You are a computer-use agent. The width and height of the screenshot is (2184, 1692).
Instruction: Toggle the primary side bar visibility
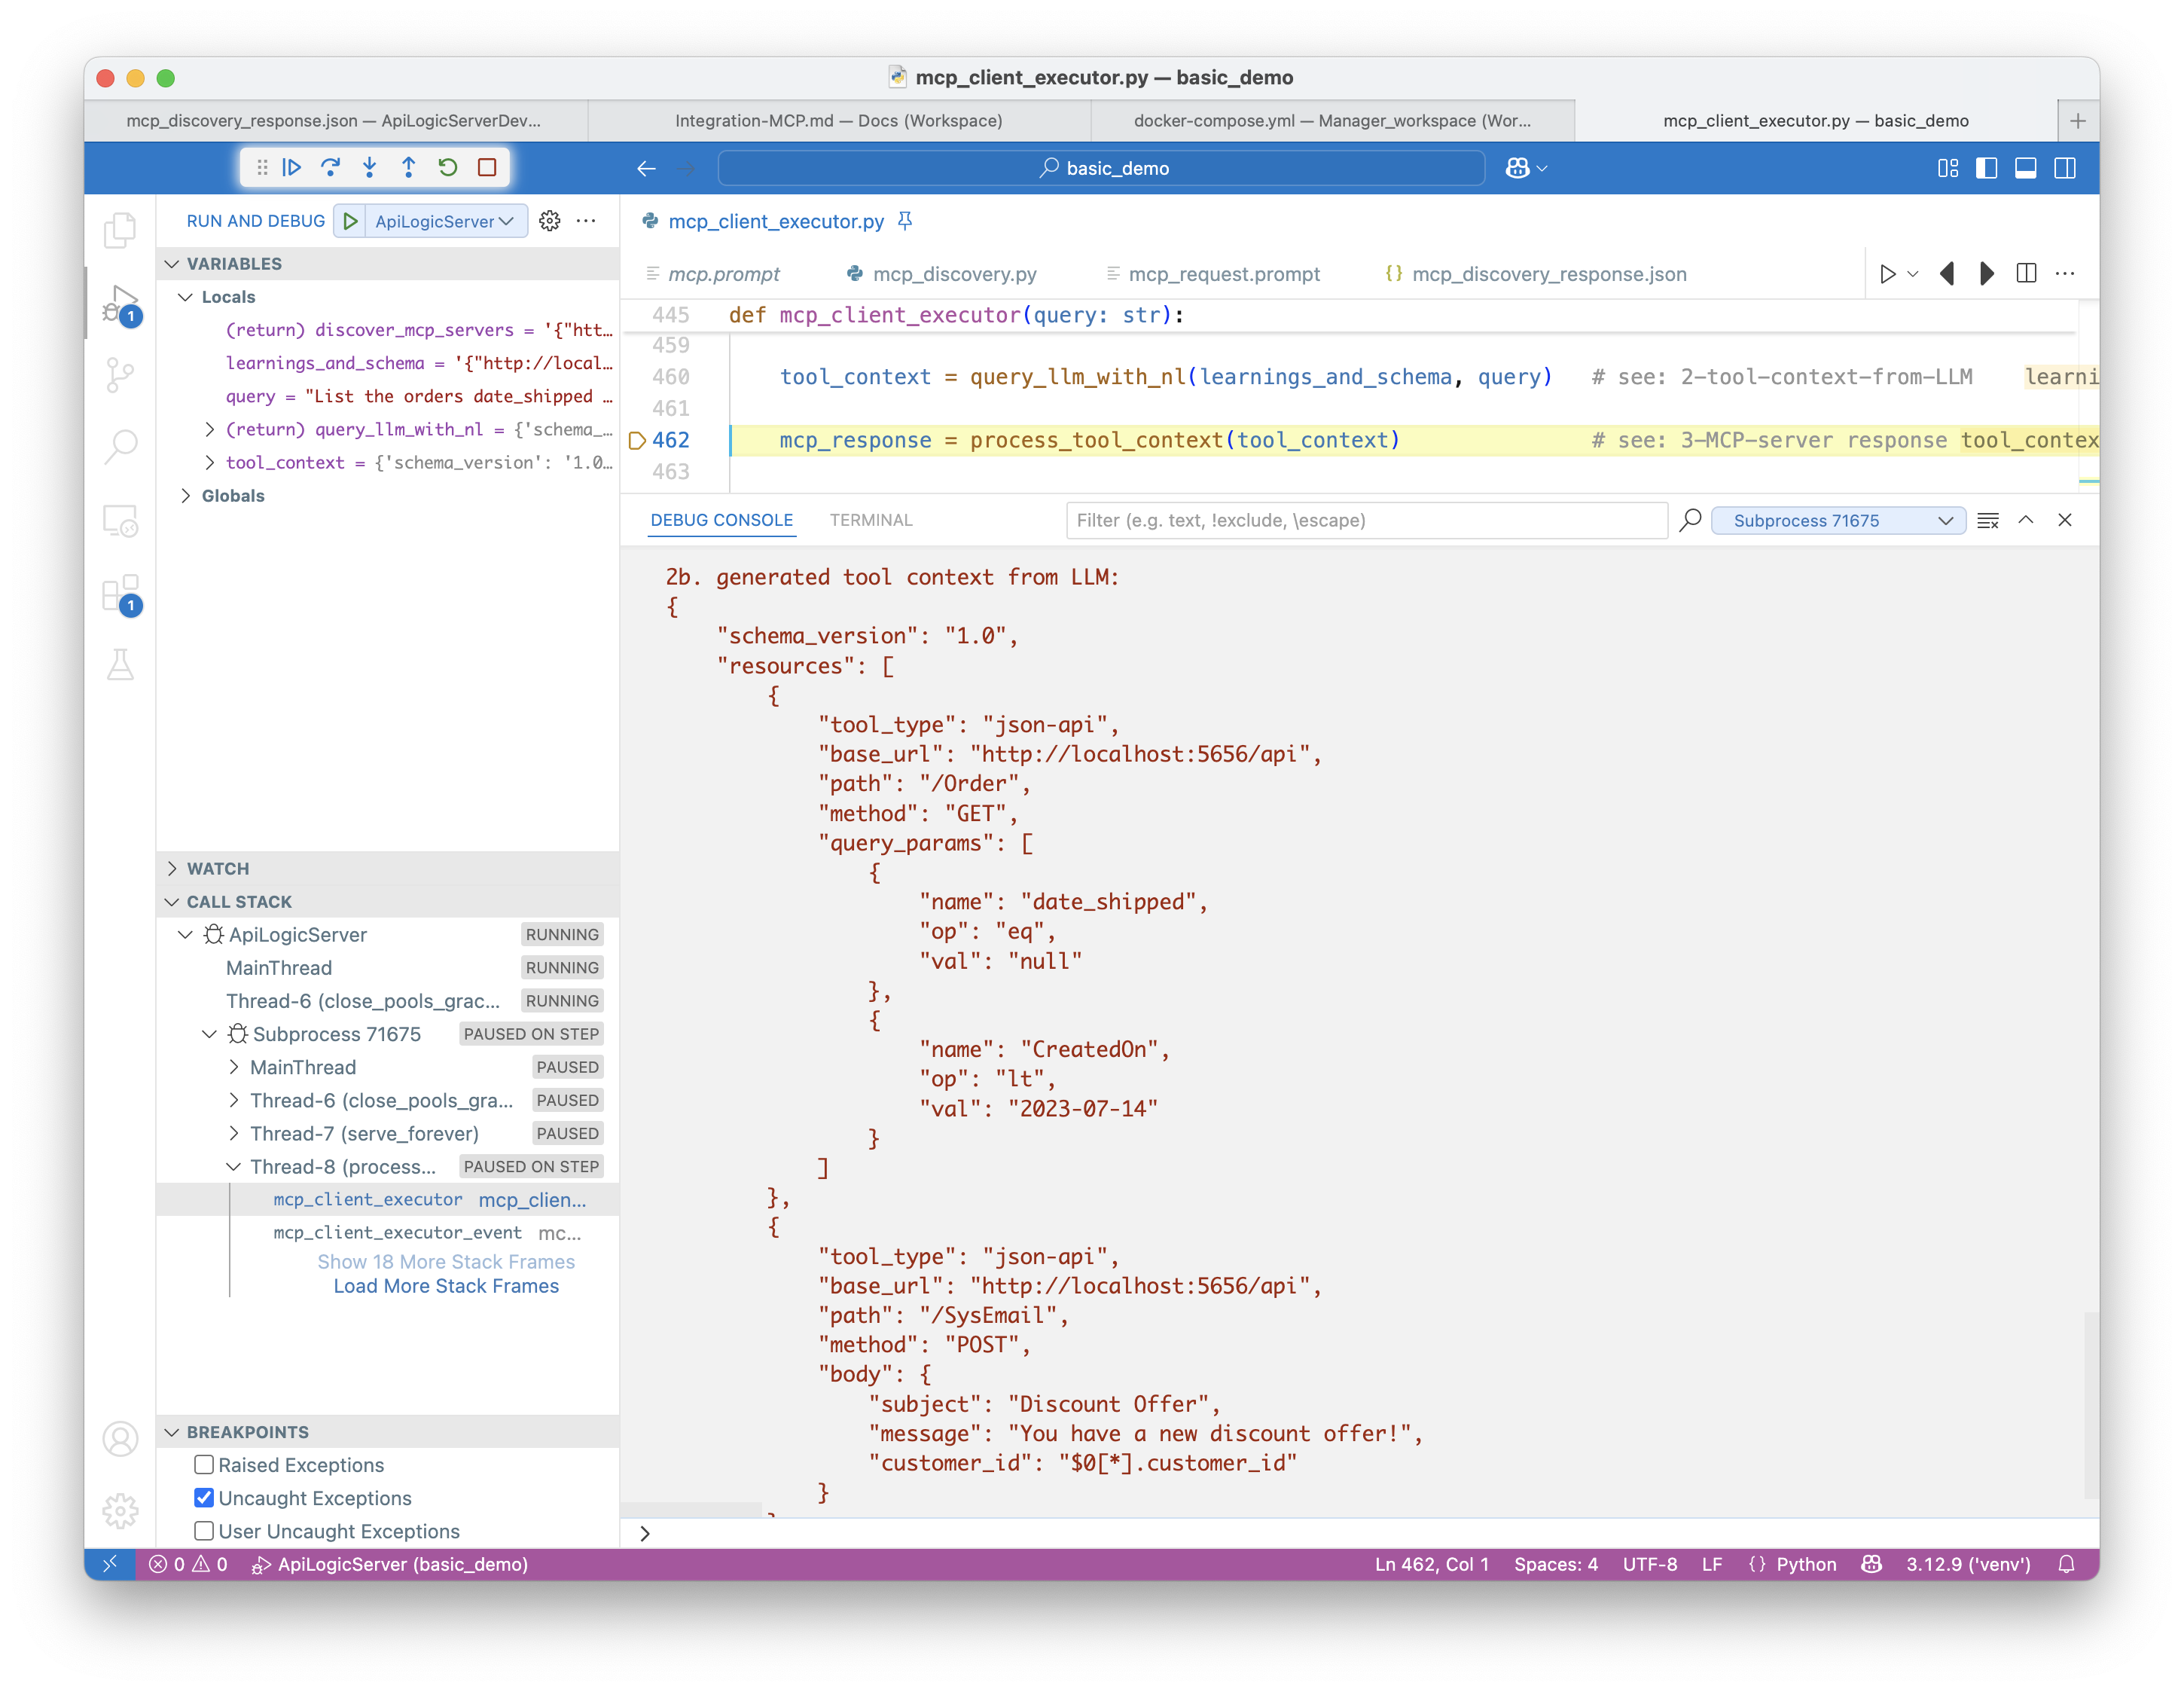coord(1987,168)
